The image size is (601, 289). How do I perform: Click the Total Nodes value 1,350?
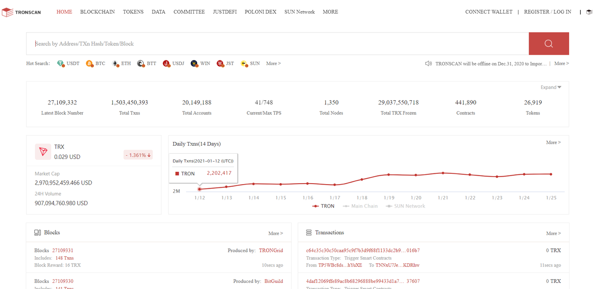(x=331, y=103)
